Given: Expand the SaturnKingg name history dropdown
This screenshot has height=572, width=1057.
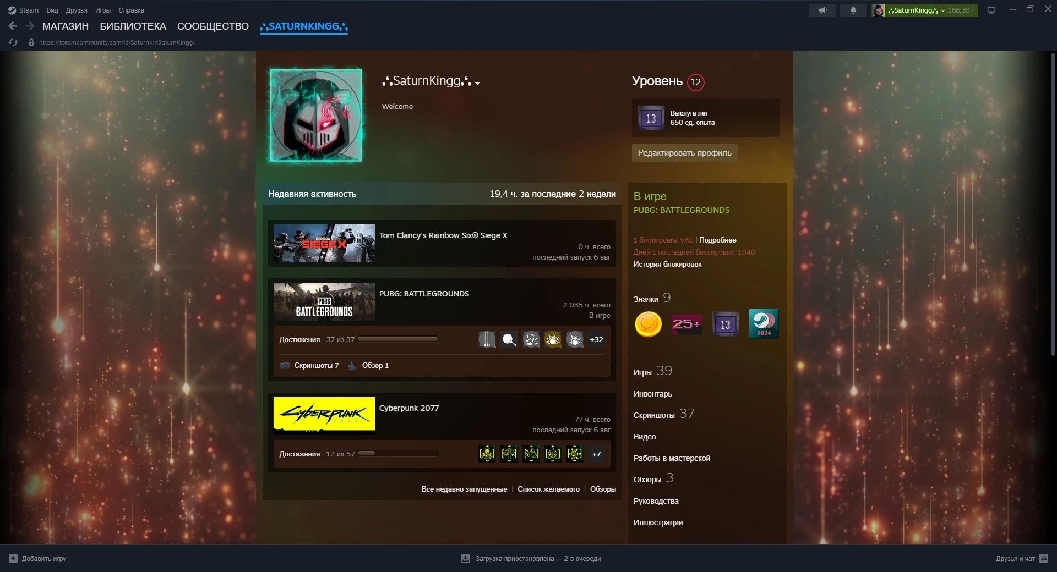Looking at the screenshot, I should point(477,83).
